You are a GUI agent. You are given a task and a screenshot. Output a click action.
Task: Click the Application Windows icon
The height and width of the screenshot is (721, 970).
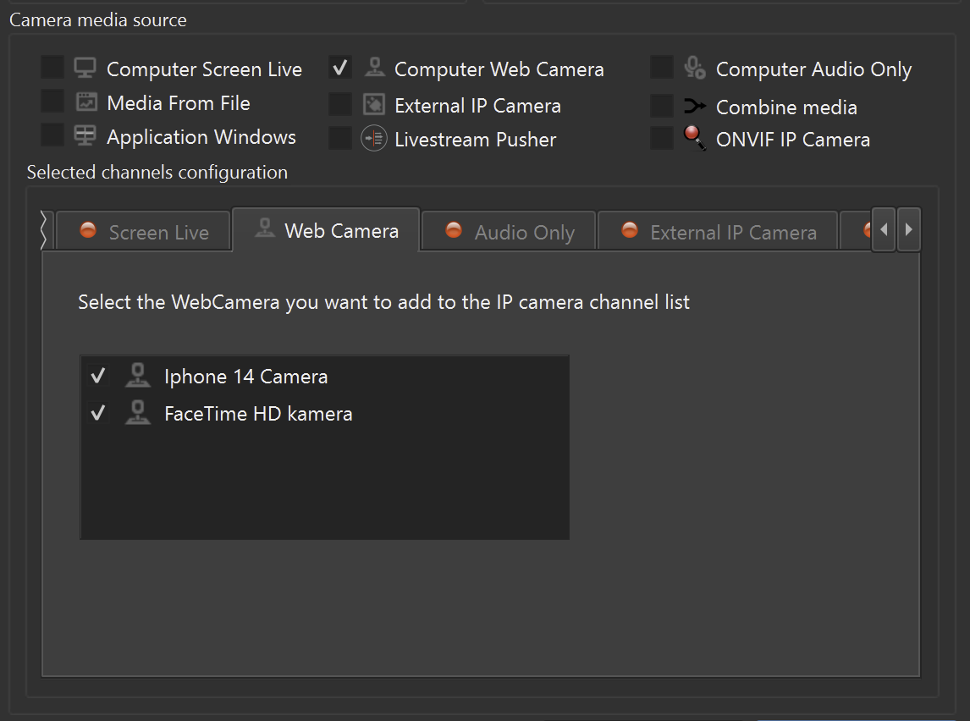(85, 136)
